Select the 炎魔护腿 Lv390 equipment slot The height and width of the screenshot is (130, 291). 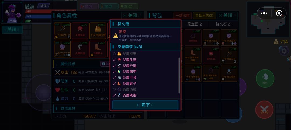pyautogui.click(x=80, y=49)
